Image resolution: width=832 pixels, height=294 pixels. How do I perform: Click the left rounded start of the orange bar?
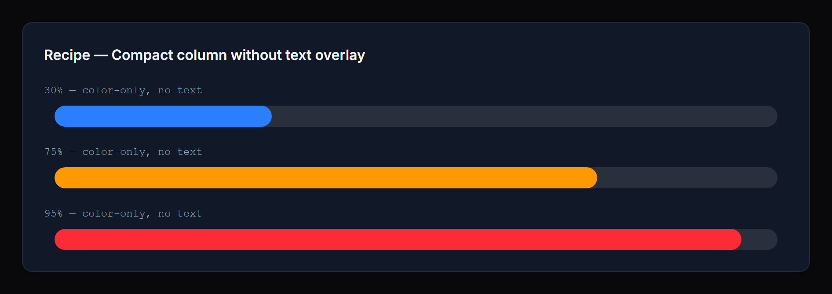(60, 178)
